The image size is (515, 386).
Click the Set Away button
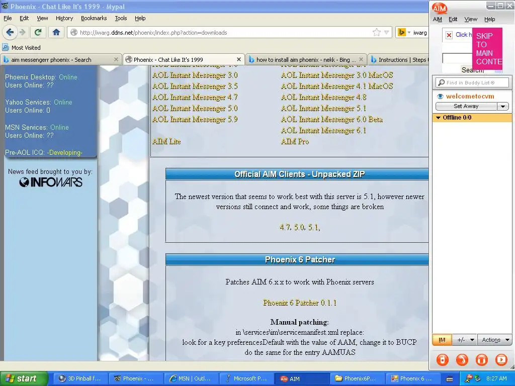[x=466, y=107]
